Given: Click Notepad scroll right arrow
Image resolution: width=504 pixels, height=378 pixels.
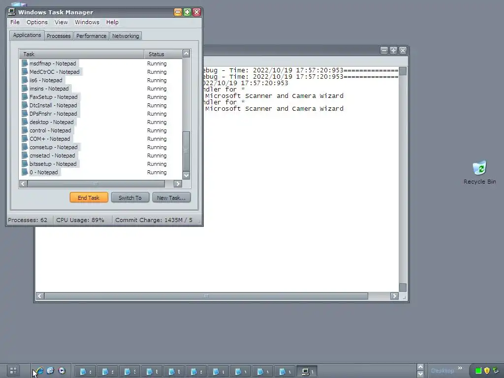Looking at the screenshot, I should point(394,296).
